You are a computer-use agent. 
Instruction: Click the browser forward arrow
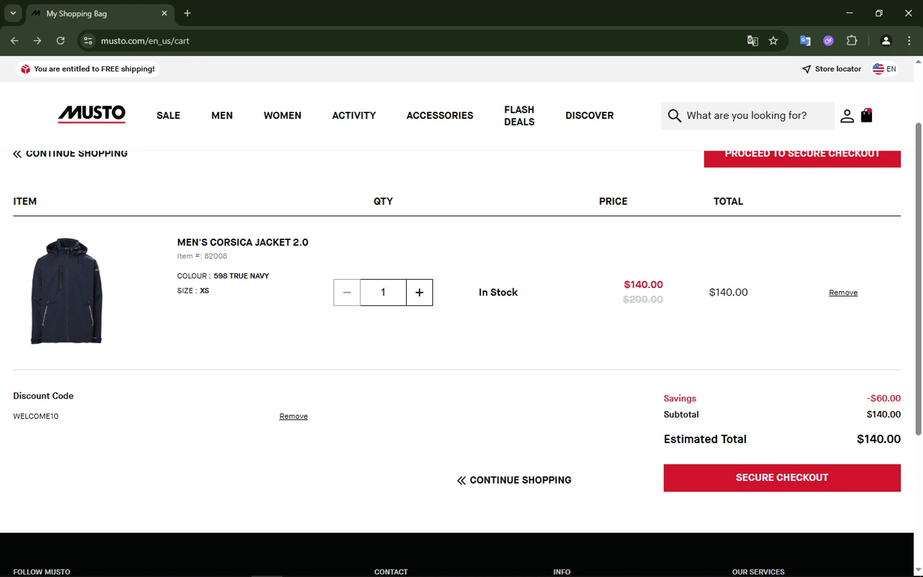[38, 41]
